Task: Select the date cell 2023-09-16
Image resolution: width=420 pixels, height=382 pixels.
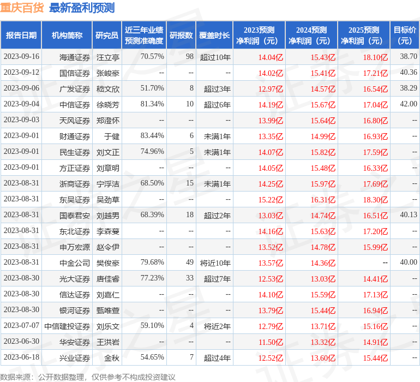Action: pyautogui.click(x=21, y=57)
